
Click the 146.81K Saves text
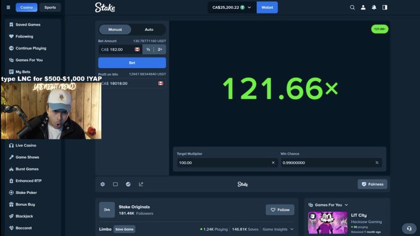click(x=245, y=229)
